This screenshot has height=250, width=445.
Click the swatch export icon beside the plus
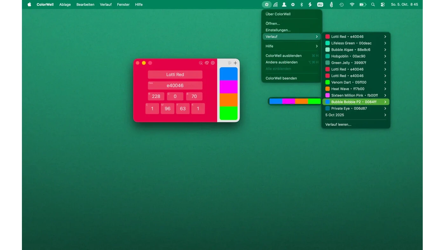pos(229,63)
